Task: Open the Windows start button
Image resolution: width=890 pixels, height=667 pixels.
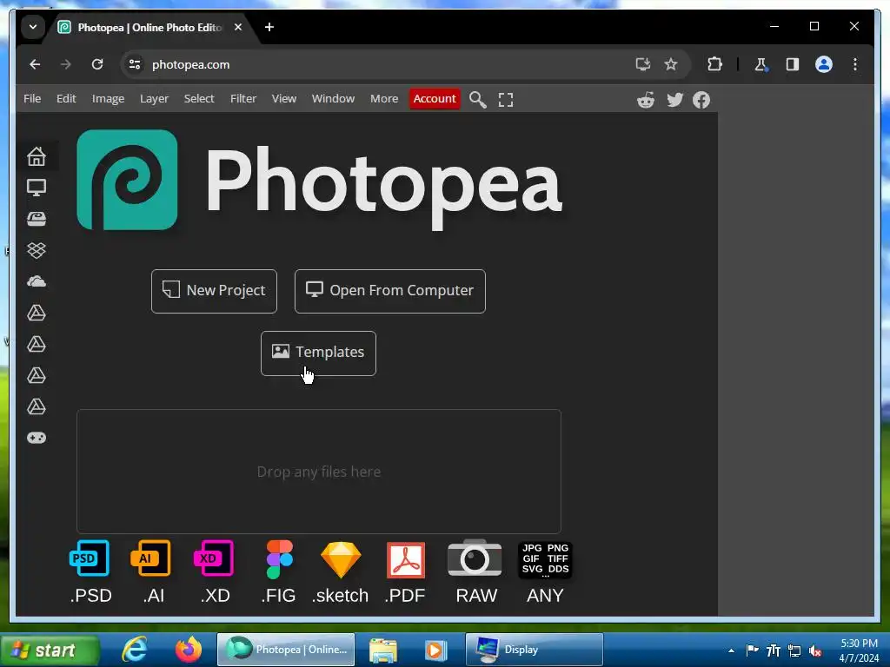Action: click(50, 650)
